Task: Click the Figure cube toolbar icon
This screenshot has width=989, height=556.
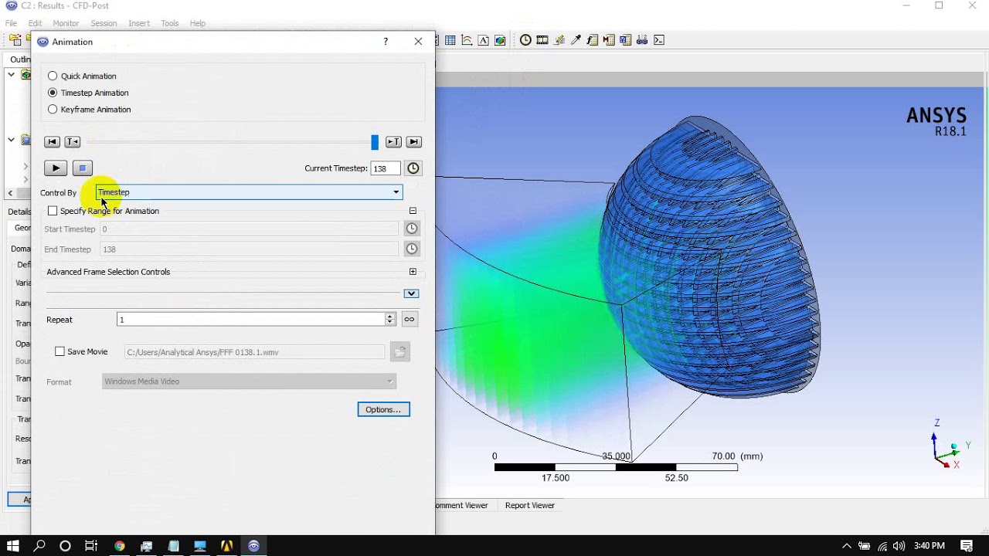Action: pyautogui.click(x=500, y=40)
